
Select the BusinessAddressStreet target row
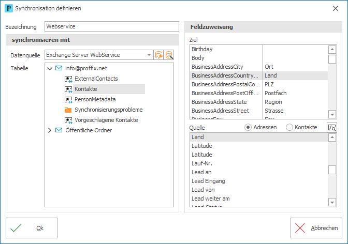pos(259,111)
